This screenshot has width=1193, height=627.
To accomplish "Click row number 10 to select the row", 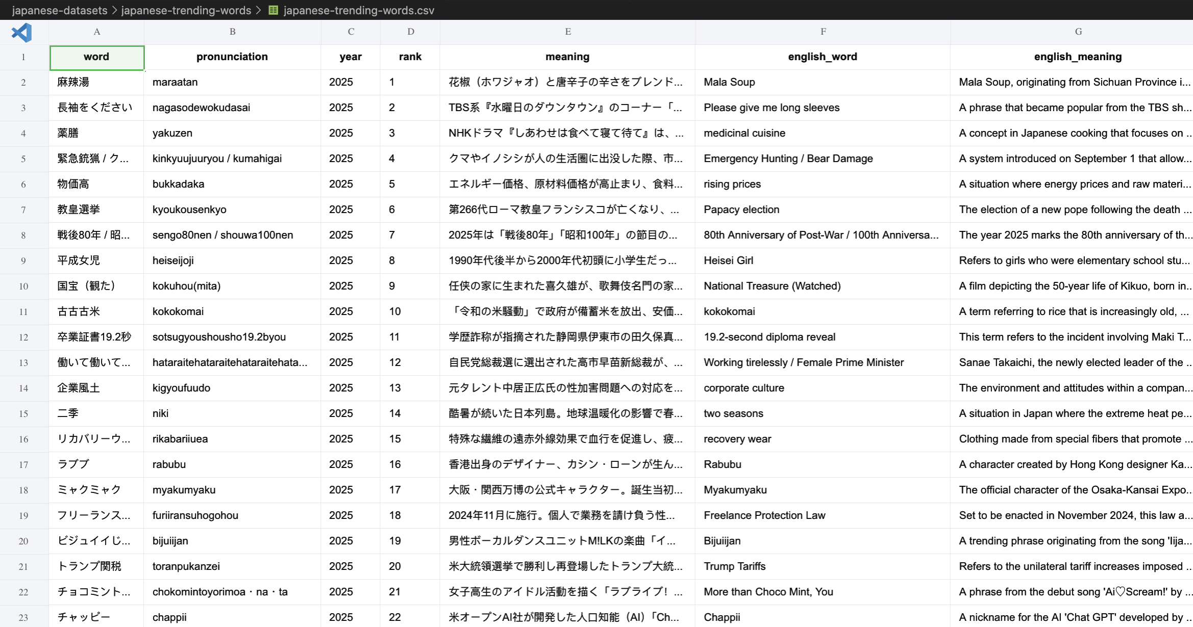I will pyautogui.click(x=23, y=286).
